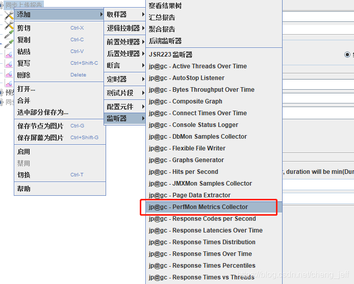Choose jp@gc - Active Threads Over Time
The image size is (354, 284).
tap(214, 66)
